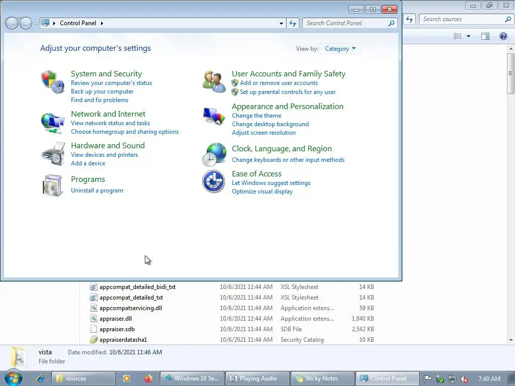Viewport: 515px width, 386px height.
Task: Open the Clock, Language, and Region globe icon
Action: click(214, 154)
